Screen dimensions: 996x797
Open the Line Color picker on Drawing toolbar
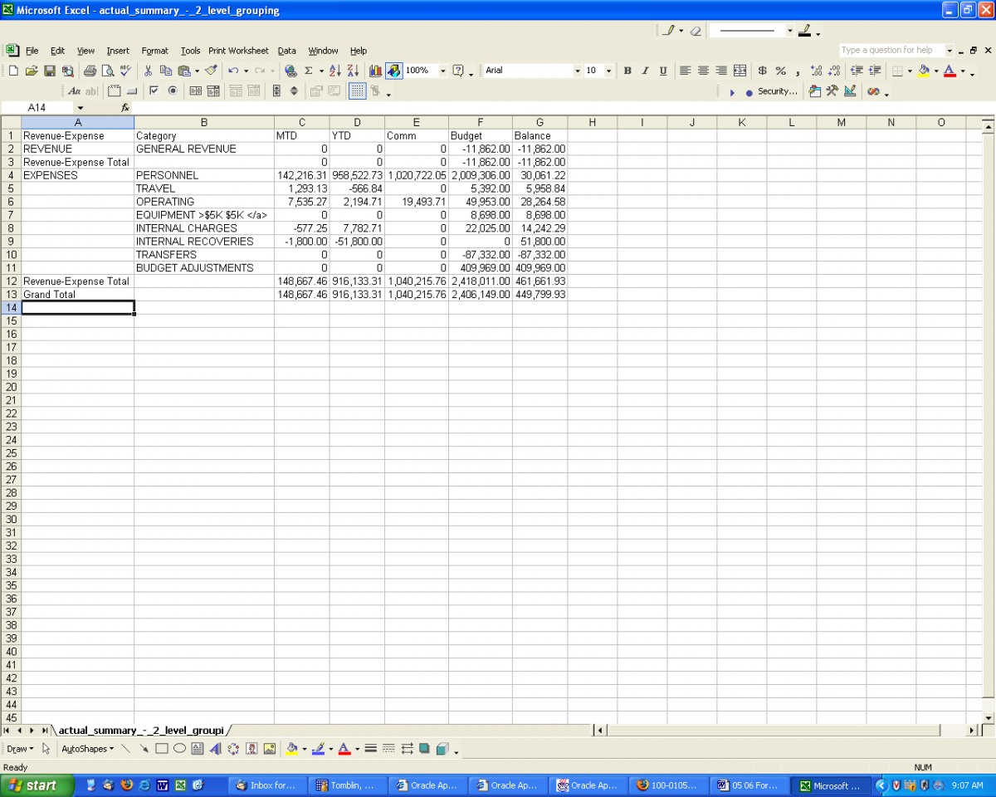(x=317, y=749)
